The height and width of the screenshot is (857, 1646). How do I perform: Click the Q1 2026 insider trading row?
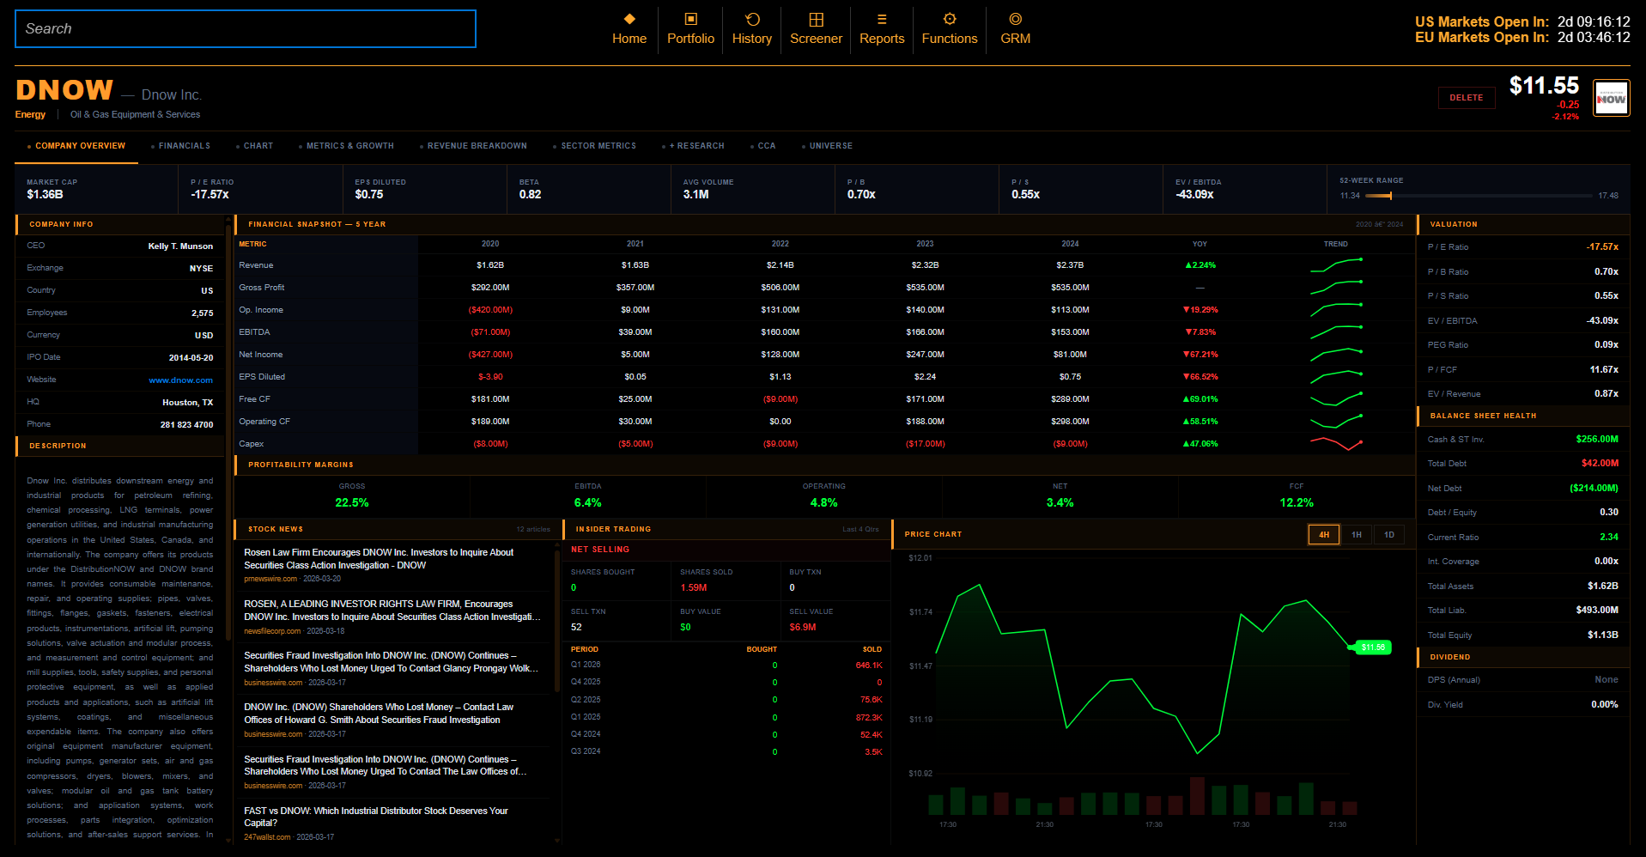coord(726,665)
